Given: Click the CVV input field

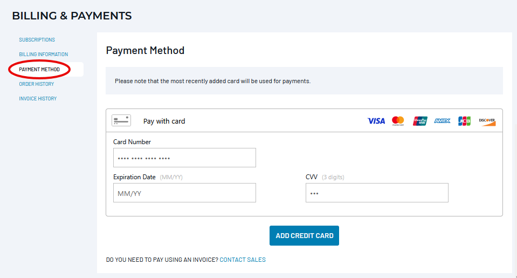Looking at the screenshot, I should pyautogui.click(x=377, y=193).
